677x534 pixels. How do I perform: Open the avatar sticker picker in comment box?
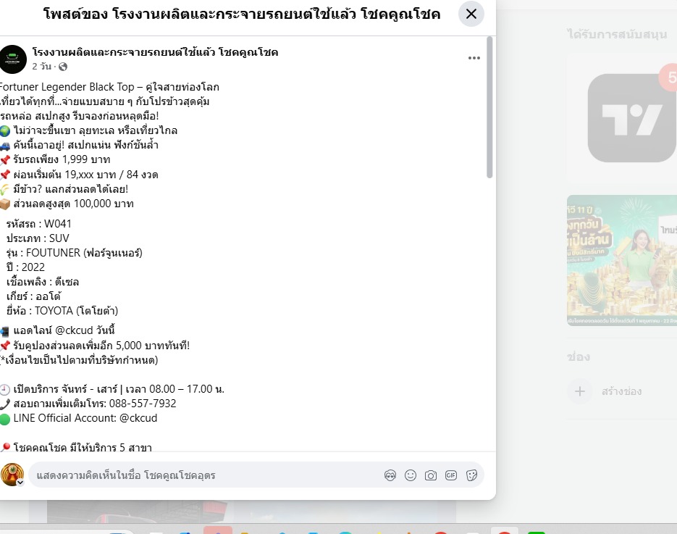(x=390, y=476)
